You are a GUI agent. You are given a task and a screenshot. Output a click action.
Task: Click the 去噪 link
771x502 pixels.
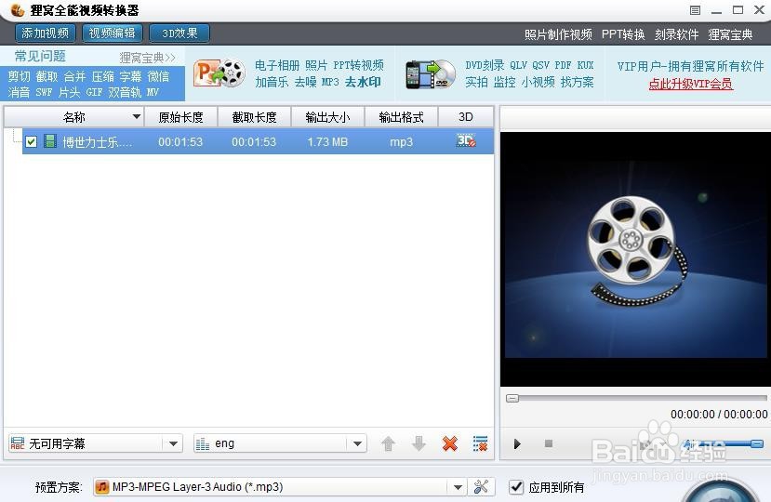tap(305, 82)
